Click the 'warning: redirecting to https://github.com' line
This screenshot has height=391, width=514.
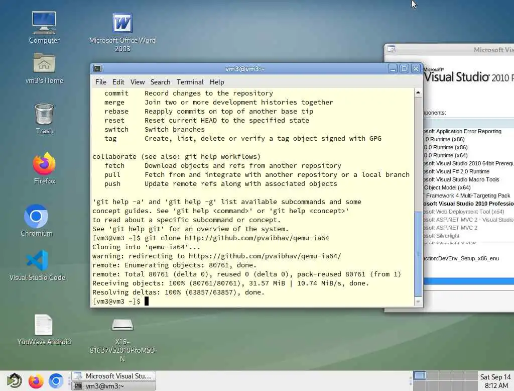point(217,256)
